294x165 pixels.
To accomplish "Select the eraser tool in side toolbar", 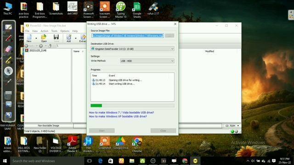I will tap(8, 49).
